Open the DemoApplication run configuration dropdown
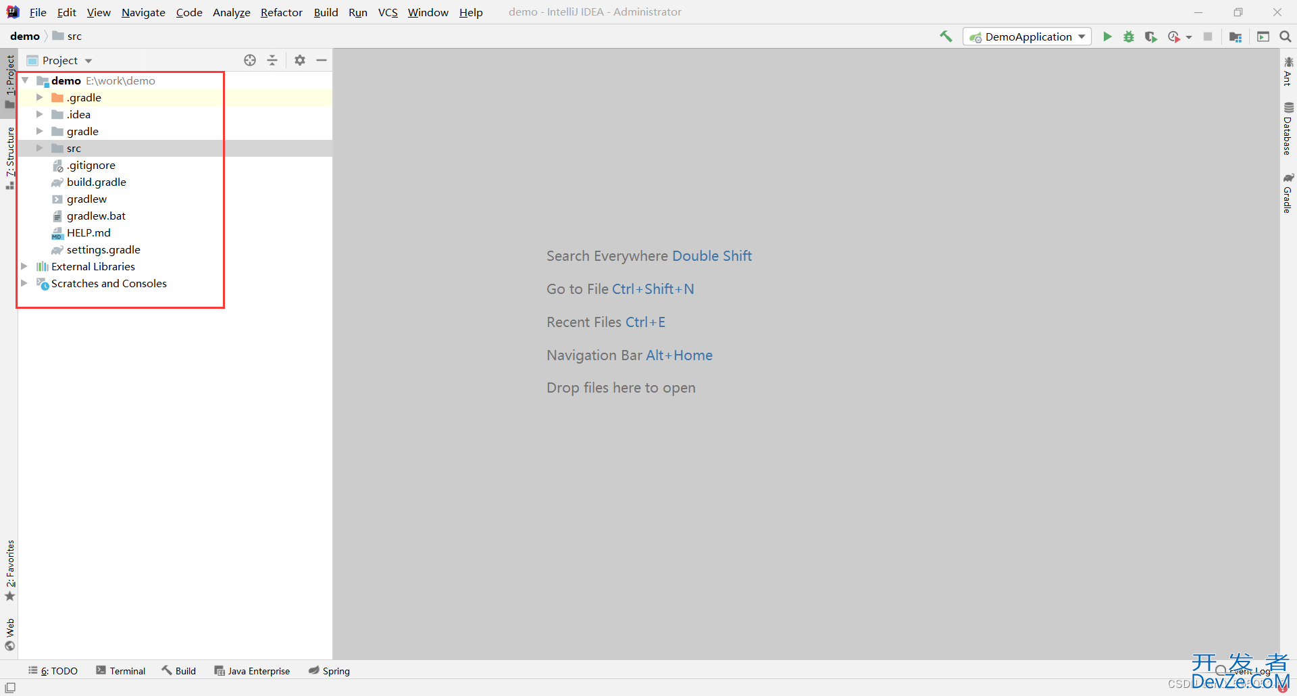Image resolution: width=1297 pixels, height=696 pixels. pyautogui.click(x=1027, y=36)
